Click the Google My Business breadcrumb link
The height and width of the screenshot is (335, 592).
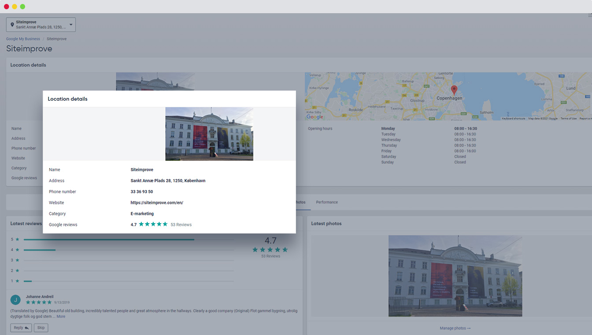point(23,39)
